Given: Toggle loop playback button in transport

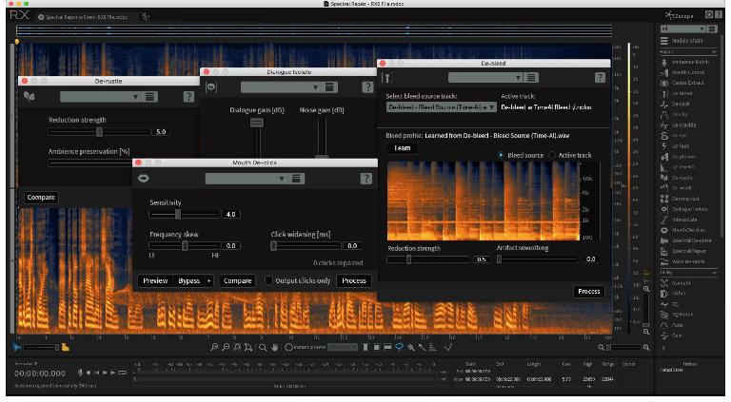Looking at the screenshot, I should pyautogui.click(x=122, y=373).
